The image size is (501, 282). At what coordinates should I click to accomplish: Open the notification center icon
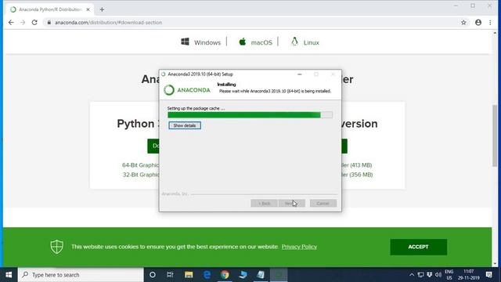488,275
